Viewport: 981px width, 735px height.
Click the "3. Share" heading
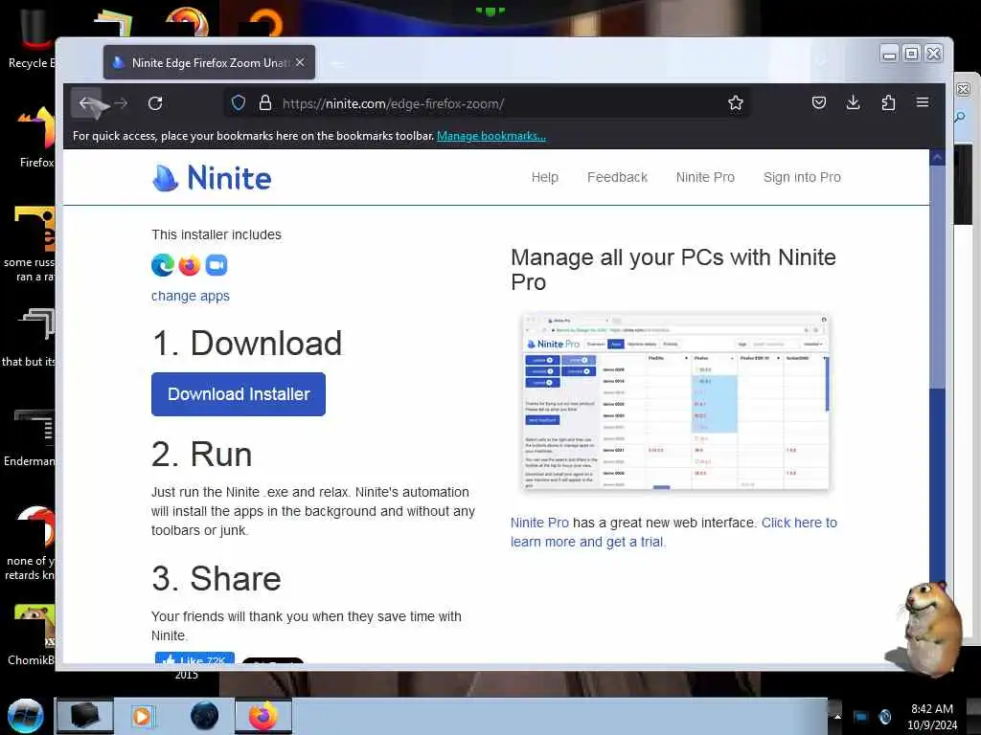[x=217, y=578]
